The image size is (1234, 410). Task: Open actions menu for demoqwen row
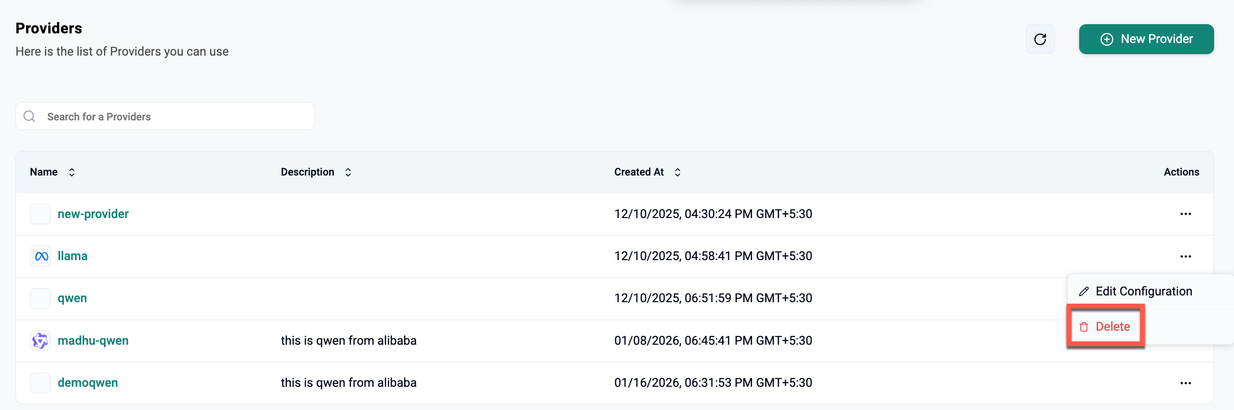click(x=1185, y=383)
